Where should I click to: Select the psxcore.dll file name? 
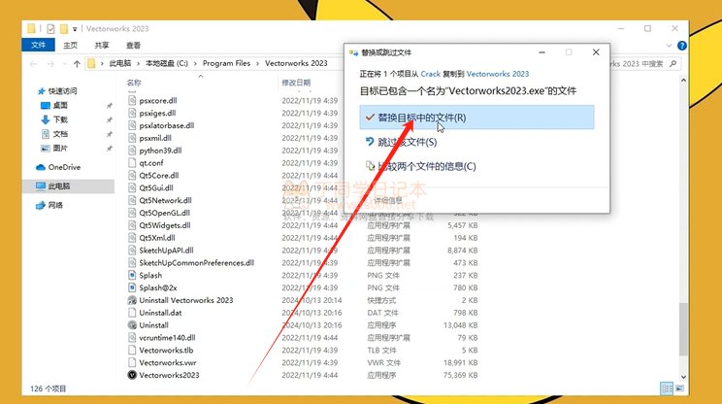click(158, 100)
